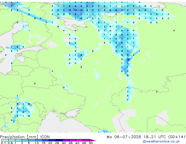Click the '25' legend scale label
Viewport: 186px width, 144px height.
pyautogui.click(x=57, y=143)
